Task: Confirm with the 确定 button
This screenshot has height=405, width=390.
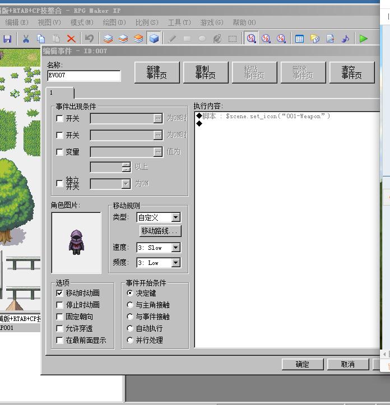Action: tap(303, 364)
